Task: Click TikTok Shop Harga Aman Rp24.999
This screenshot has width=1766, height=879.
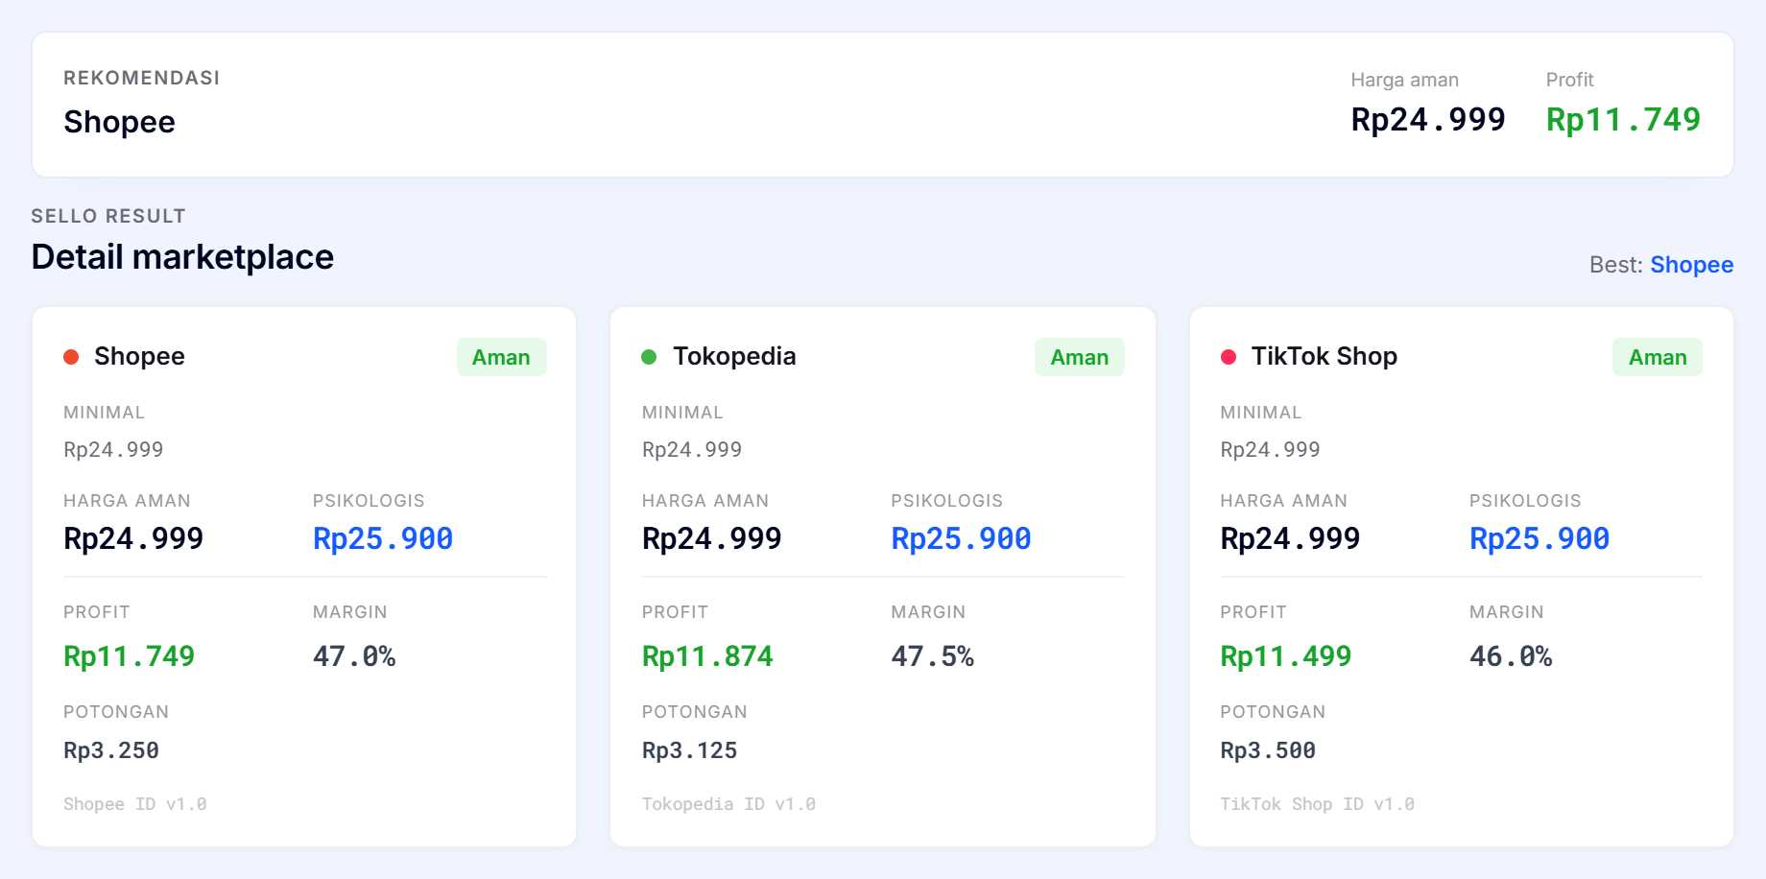Action: (x=1290, y=539)
